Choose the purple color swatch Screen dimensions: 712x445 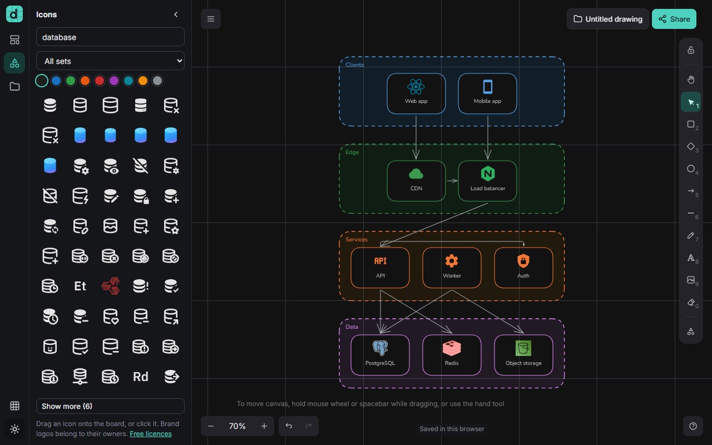tap(114, 81)
